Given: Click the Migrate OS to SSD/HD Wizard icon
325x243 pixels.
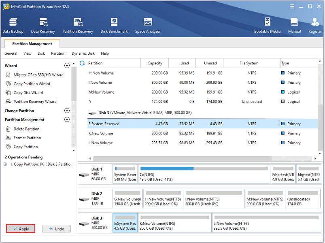Looking at the screenshot, I should pyautogui.click(x=8, y=75).
